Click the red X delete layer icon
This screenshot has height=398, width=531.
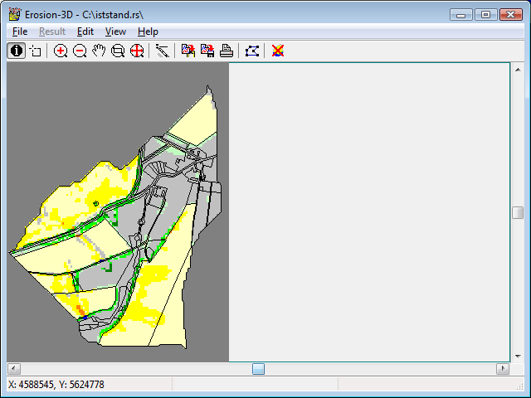point(278,51)
